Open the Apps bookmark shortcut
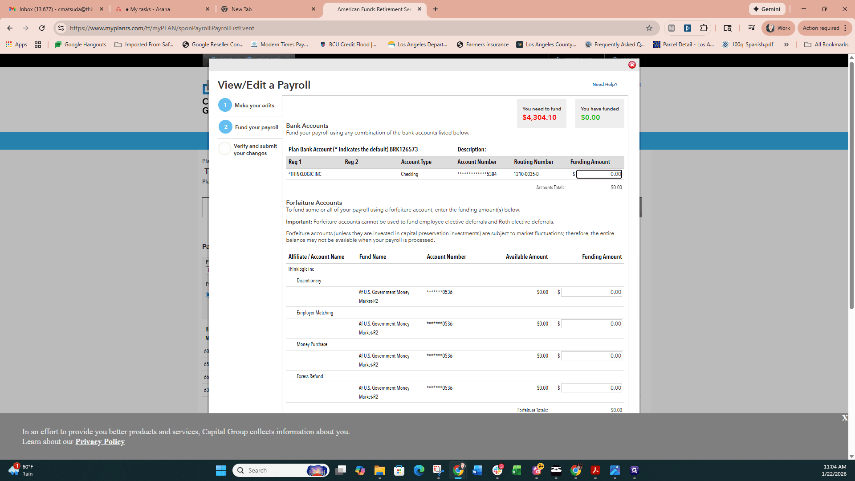The height and width of the screenshot is (481, 855). tap(16, 45)
